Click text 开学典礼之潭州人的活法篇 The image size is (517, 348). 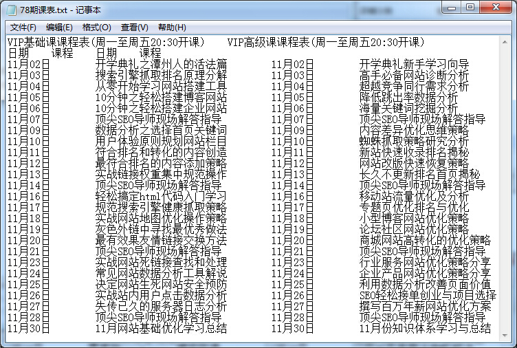pos(161,64)
